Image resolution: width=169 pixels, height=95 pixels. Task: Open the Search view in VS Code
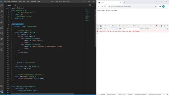[x=2, y=11]
